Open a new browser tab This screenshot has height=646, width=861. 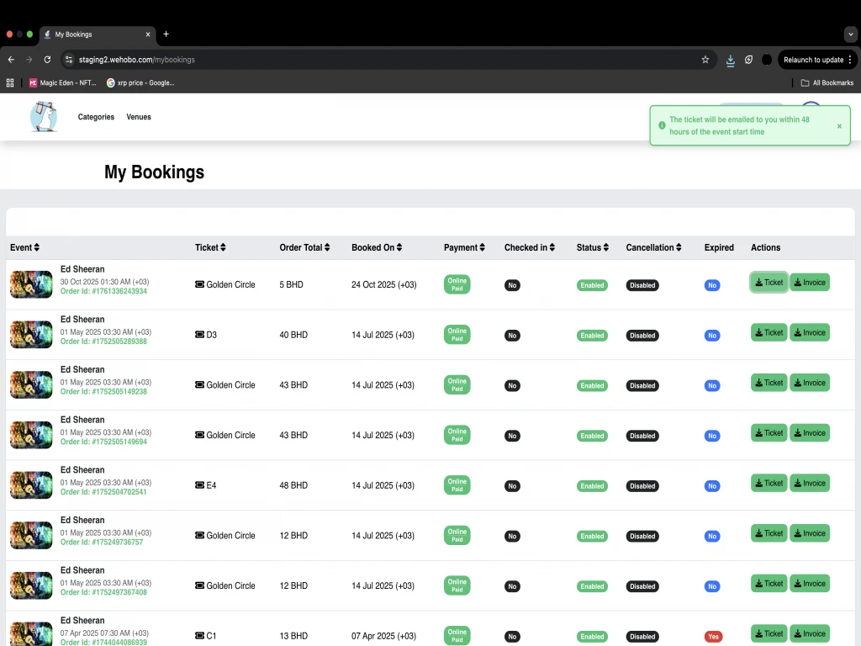click(x=166, y=34)
